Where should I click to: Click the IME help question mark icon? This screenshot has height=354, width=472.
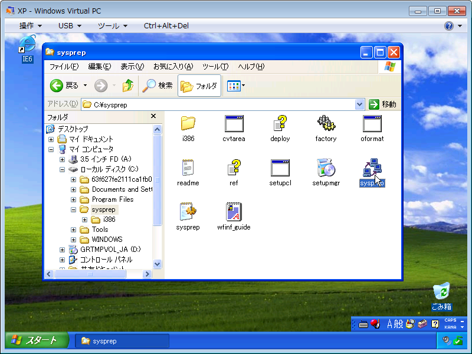pos(435,324)
